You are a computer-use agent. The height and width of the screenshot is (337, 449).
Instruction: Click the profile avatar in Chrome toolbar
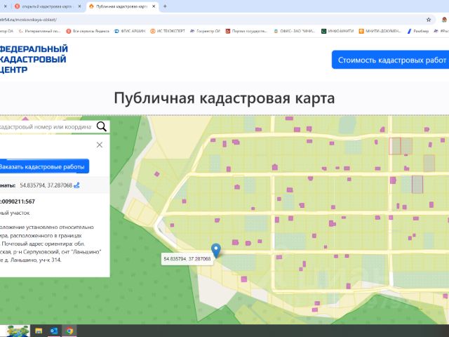click(x=445, y=20)
